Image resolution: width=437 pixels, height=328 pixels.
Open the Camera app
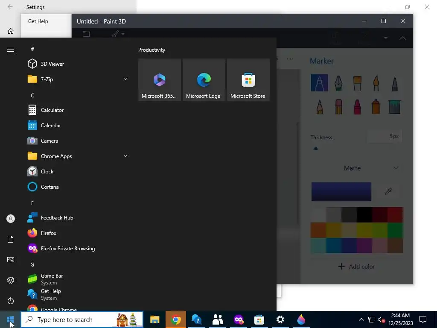click(x=78, y=141)
